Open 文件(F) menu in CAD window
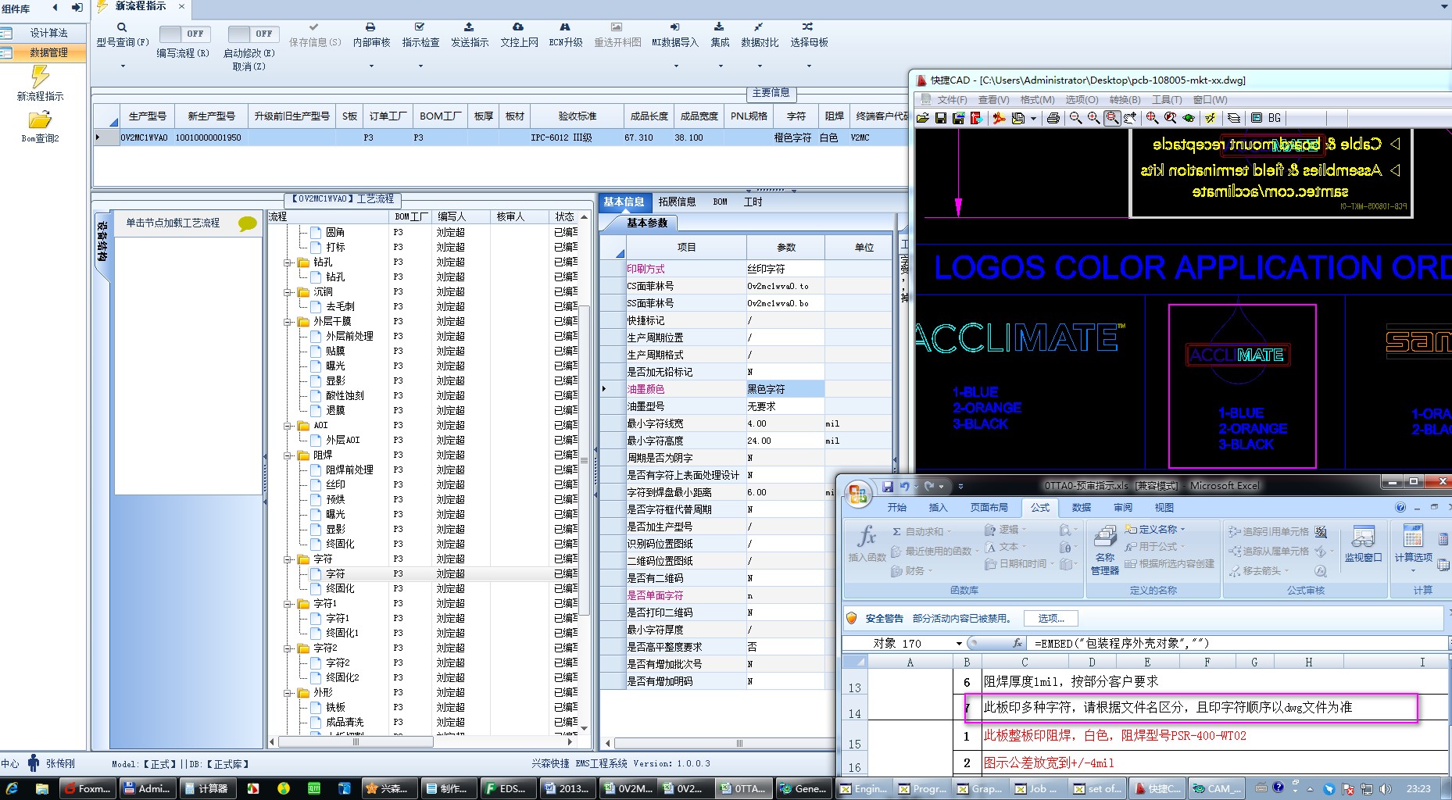 tap(952, 99)
